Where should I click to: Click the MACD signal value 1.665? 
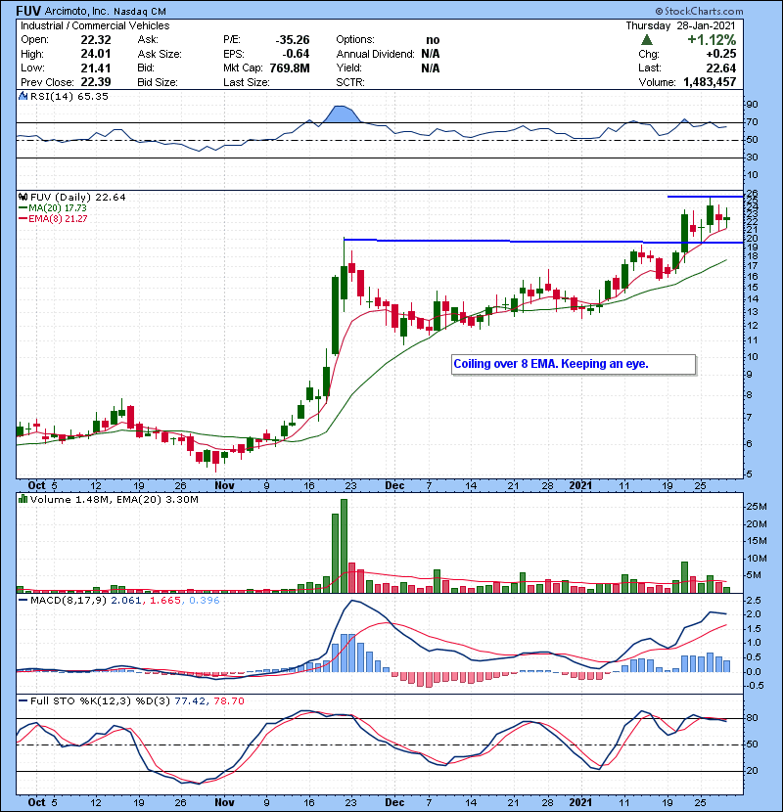pos(165,601)
